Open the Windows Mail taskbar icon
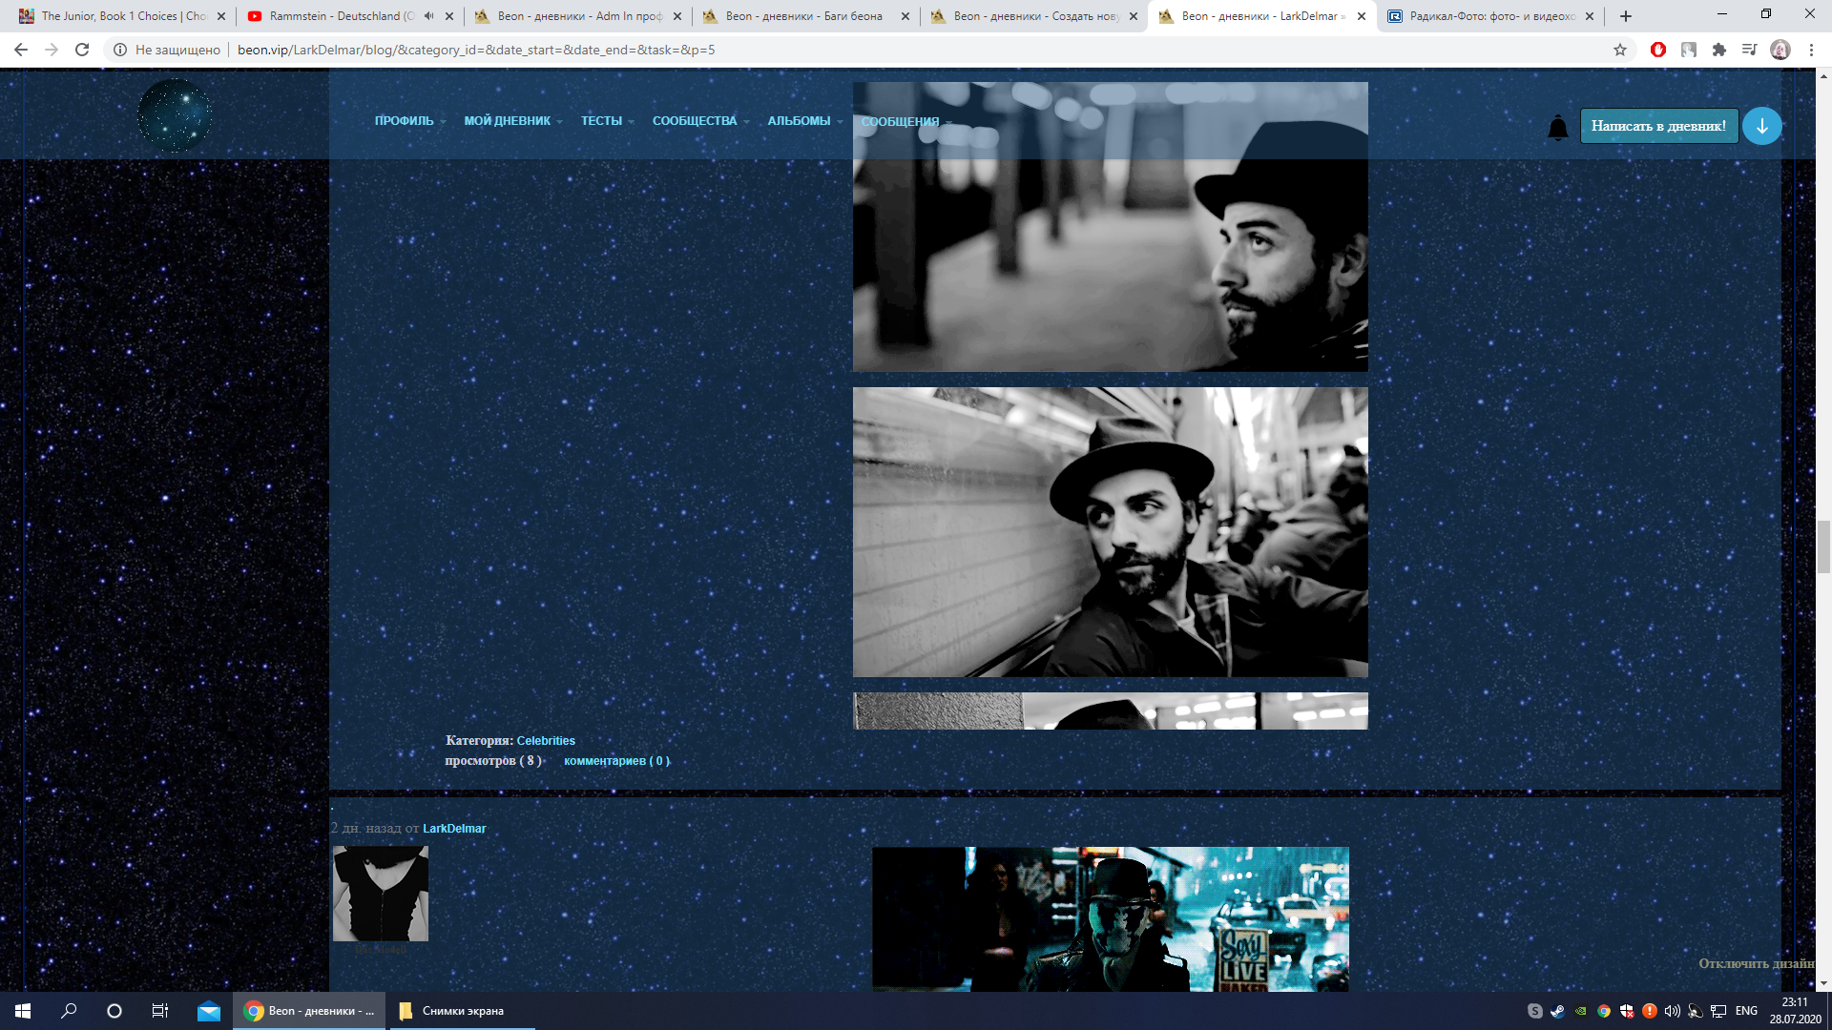Screen dimensions: 1832x1030 pos(209,1011)
